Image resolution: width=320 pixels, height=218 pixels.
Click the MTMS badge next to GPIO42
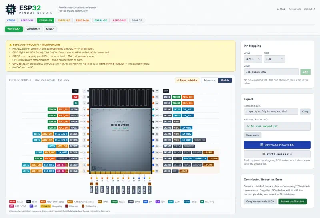176,121
